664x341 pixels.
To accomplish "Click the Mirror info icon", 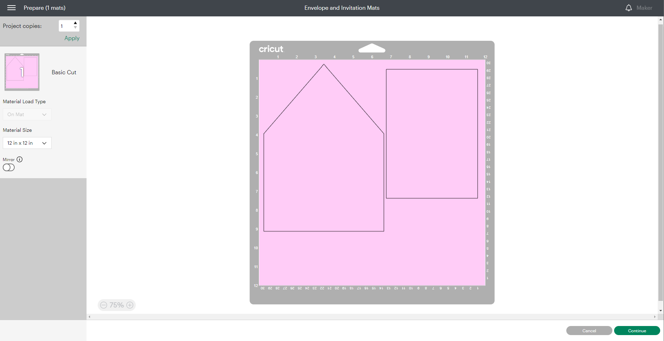I will [20, 159].
